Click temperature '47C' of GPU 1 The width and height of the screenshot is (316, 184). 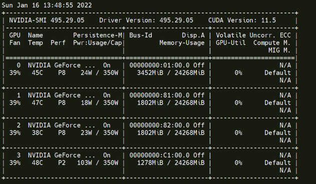click(37, 103)
